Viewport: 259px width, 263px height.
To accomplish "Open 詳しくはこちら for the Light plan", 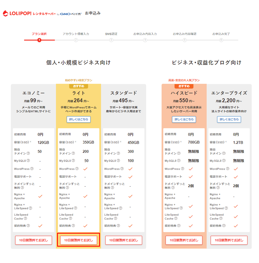I will click(x=79, y=119).
